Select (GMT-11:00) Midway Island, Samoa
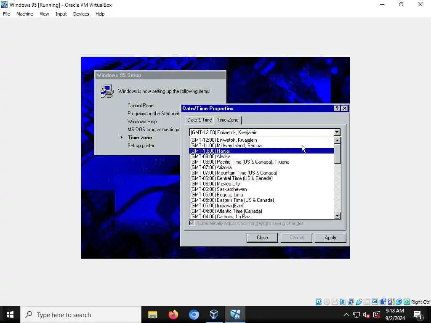Screen dimensions: 431x323 coord(261,146)
